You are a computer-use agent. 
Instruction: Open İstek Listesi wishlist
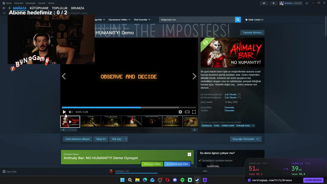(x=254, y=20)
